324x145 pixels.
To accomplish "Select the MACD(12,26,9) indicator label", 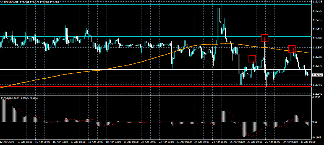I will 10,98.
